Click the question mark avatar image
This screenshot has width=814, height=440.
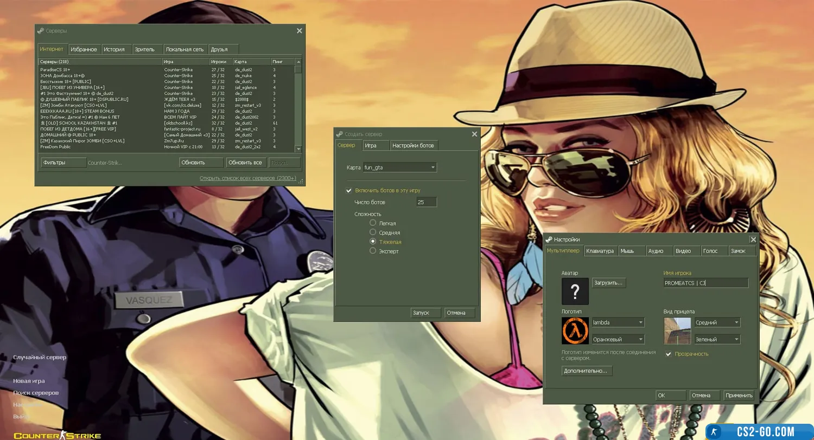coord(575,291)
